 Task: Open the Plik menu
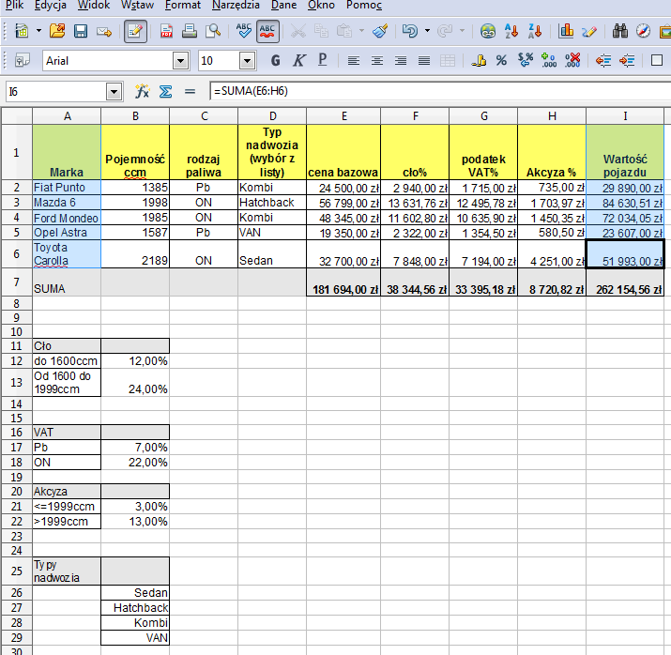click(x=14, y=5)
